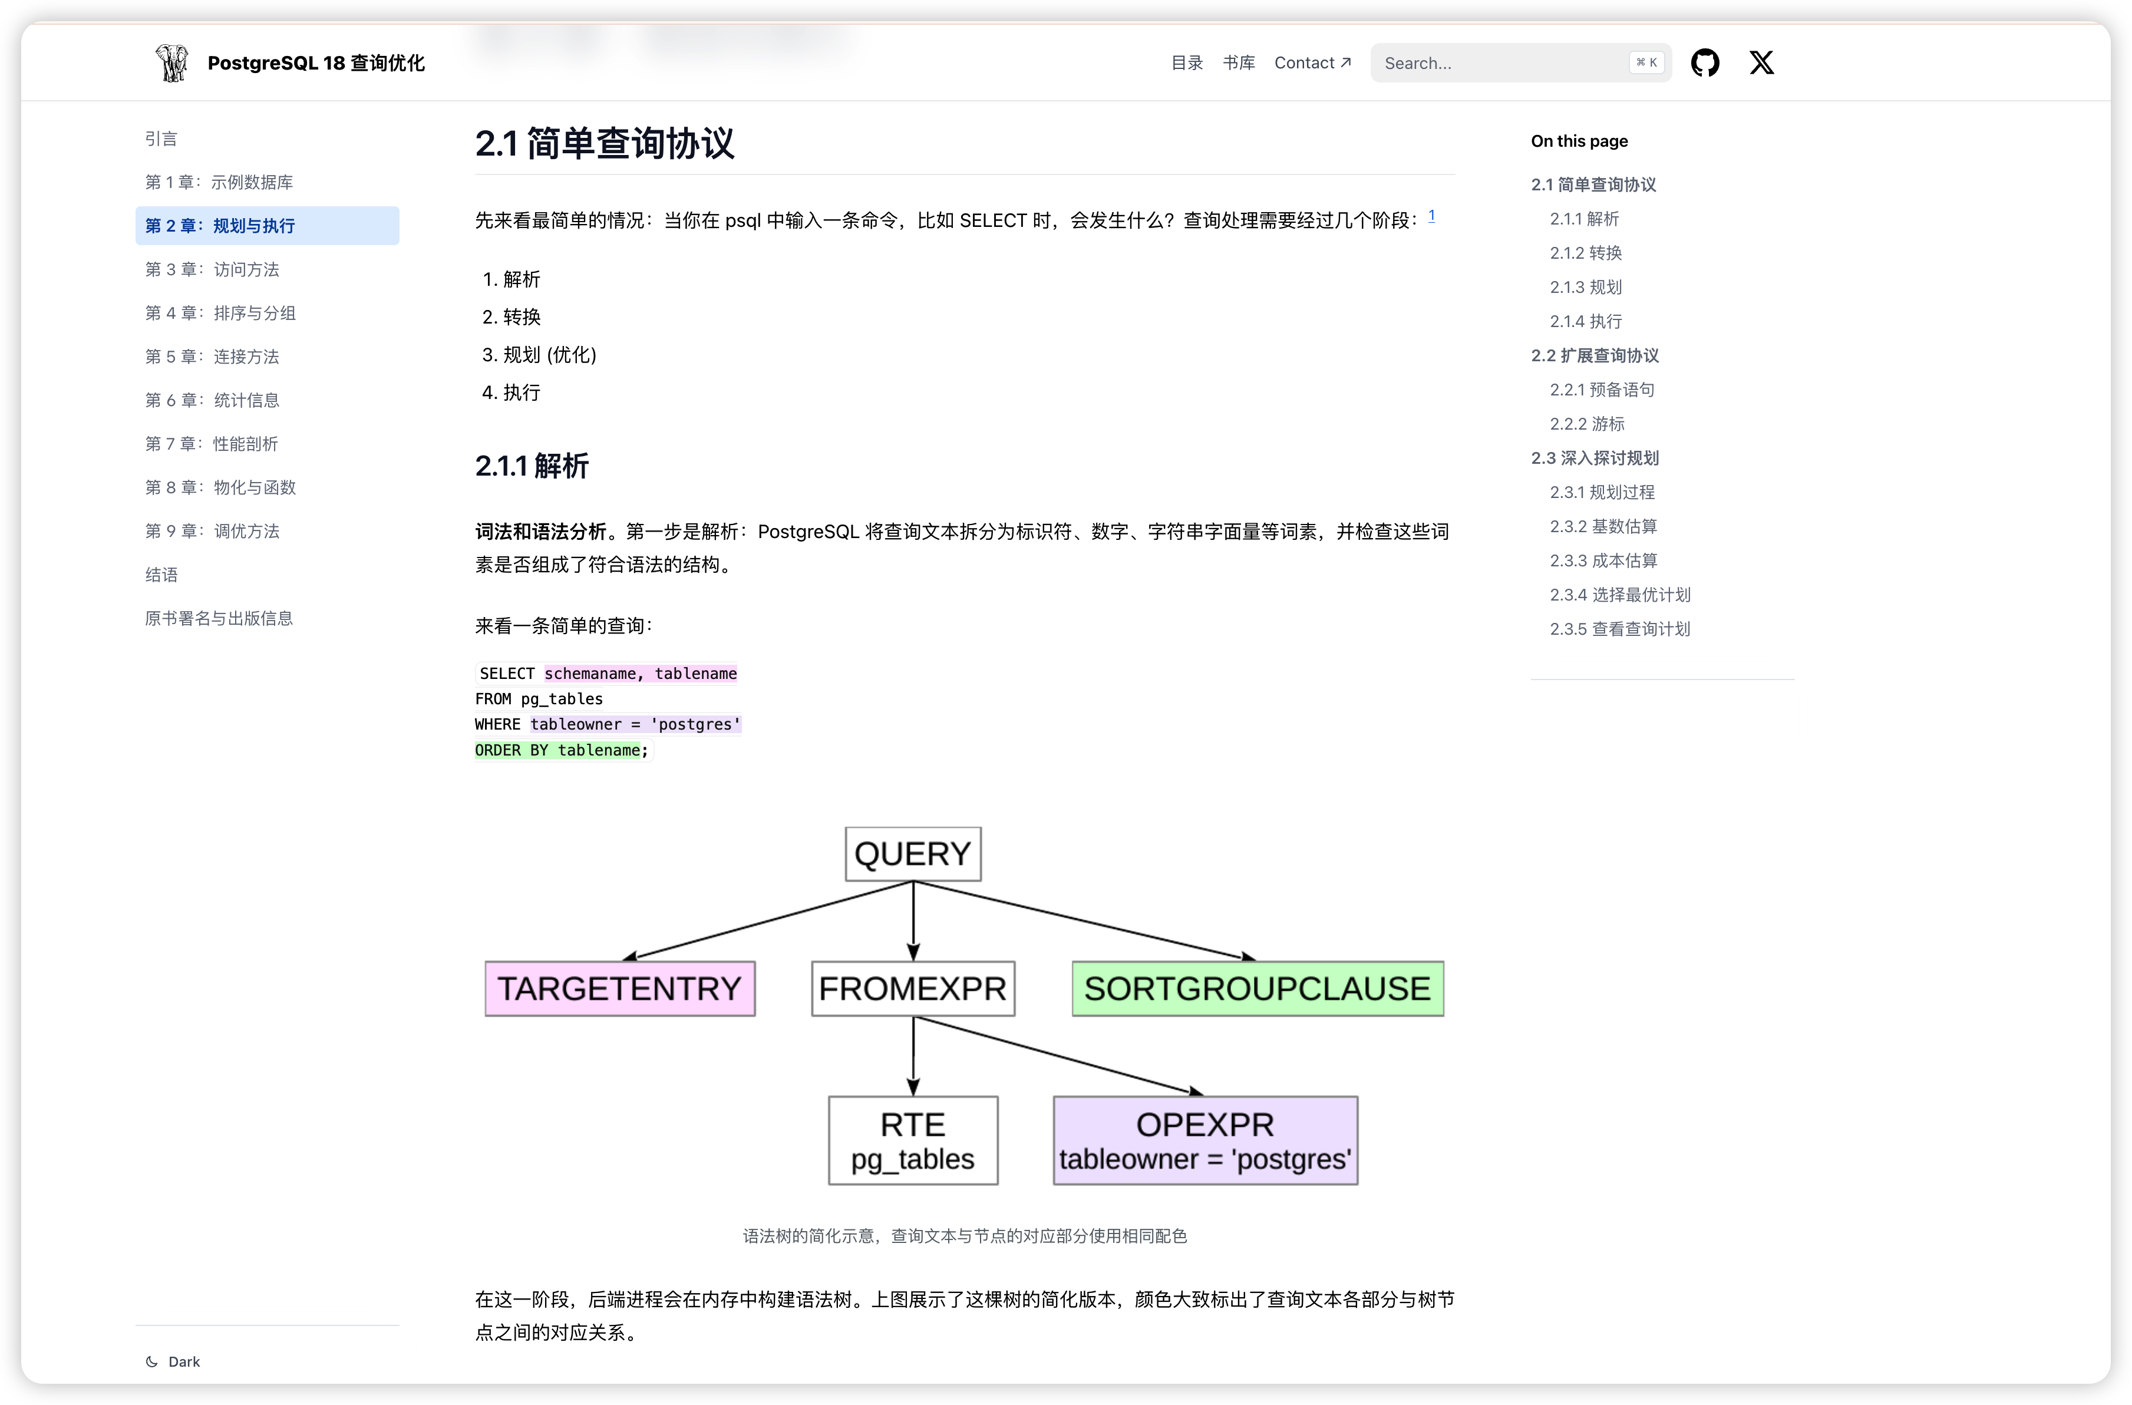Jump to 2.3.5 查看查询计划 in outline
Viewport: 2132px width, 1405px height.
[1619, 629]
